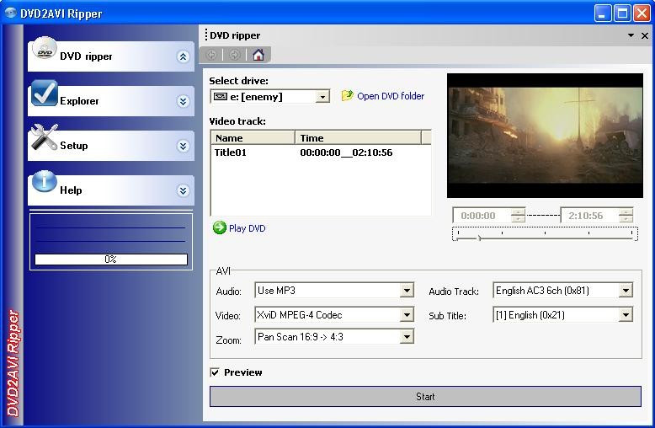Click the back navigation arrow

212,55
